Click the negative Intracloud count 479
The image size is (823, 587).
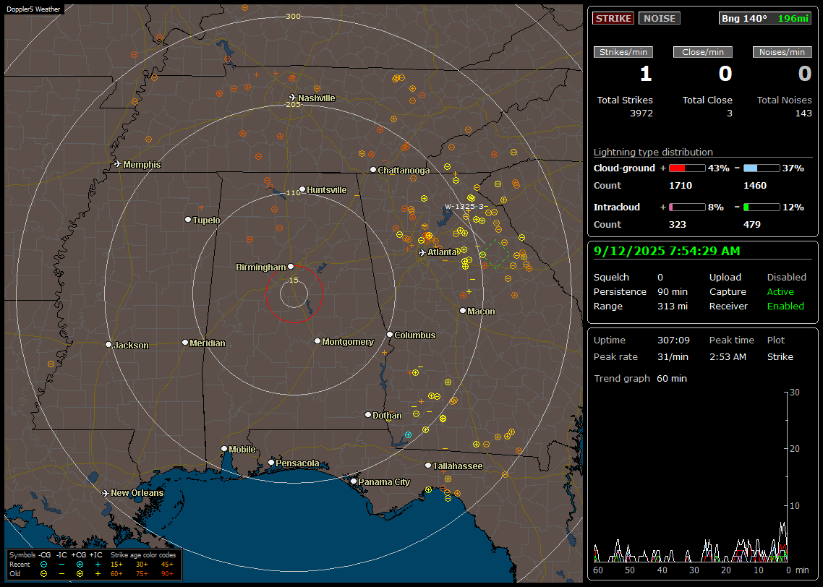(751, 225)
